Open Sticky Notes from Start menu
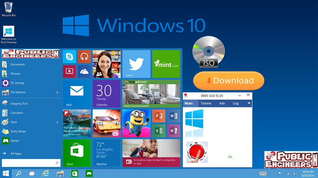 (31, 131)
